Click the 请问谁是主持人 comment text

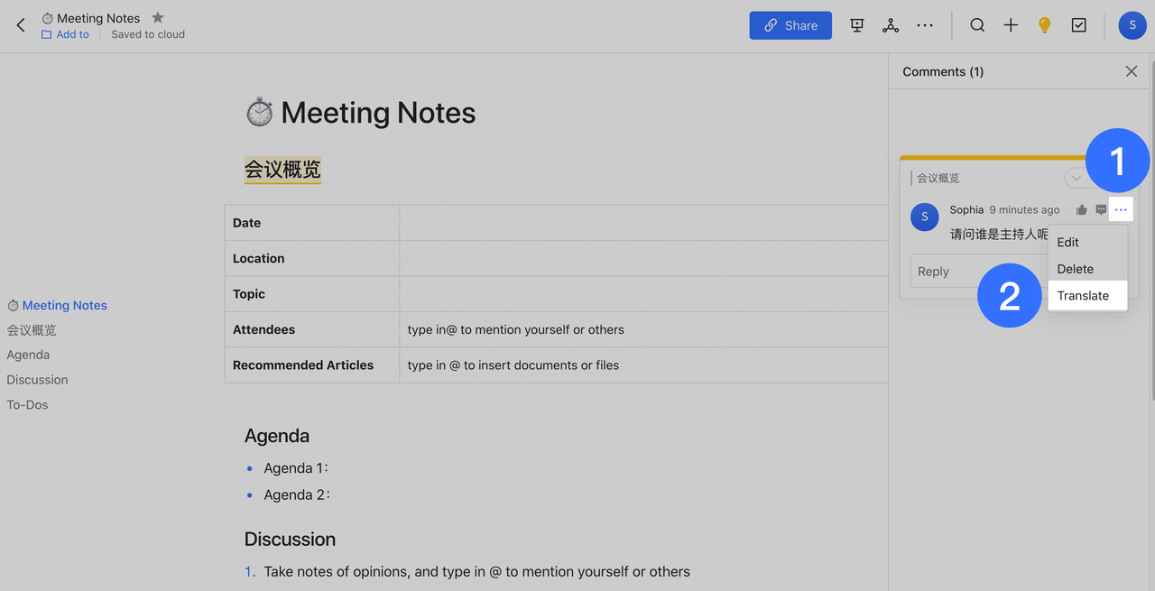click(999, 234)
